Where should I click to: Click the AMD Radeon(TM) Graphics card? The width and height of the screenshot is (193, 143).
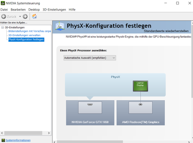(x=141, y=113)
